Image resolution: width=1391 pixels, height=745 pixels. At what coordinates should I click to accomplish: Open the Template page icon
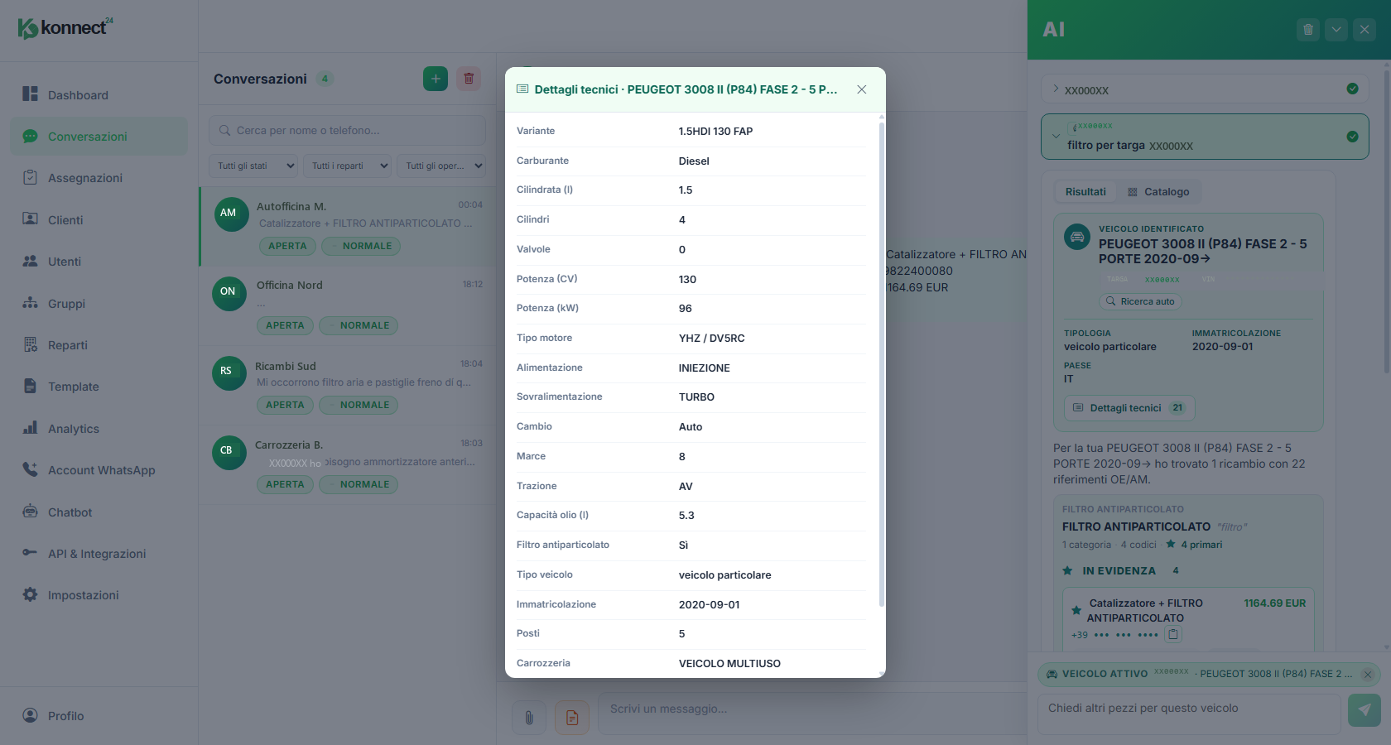tap(31, 386)
